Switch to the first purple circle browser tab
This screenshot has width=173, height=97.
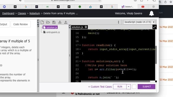pos(4,7)
